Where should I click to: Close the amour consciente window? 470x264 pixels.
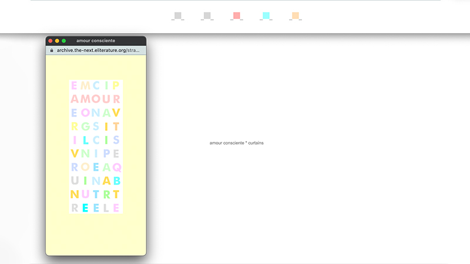(51, 40)
